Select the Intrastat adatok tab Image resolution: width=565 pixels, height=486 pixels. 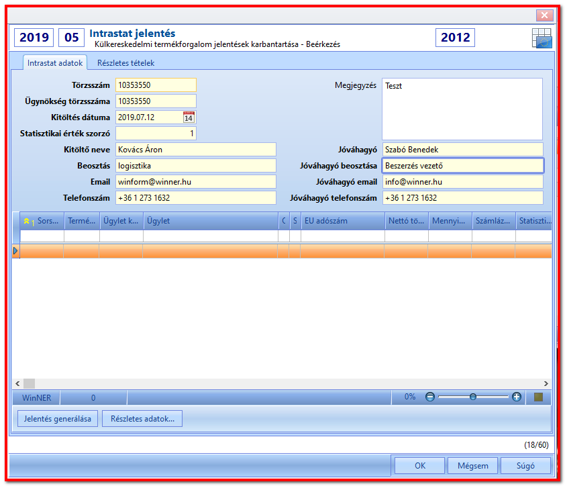click(x=55, y=63)
